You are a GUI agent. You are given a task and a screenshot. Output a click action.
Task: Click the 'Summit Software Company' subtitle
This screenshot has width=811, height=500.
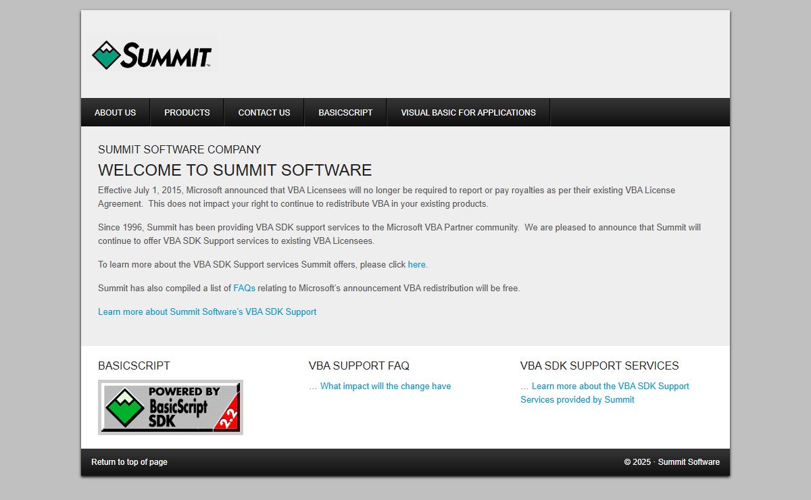point(180,150)
